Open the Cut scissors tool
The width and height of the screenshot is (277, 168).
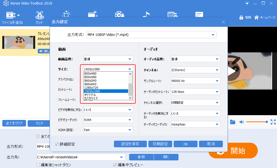coord(39,15)
